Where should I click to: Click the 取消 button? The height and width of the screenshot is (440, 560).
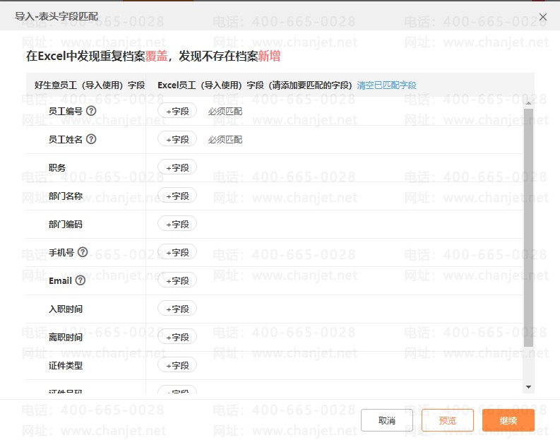[387, 420]
